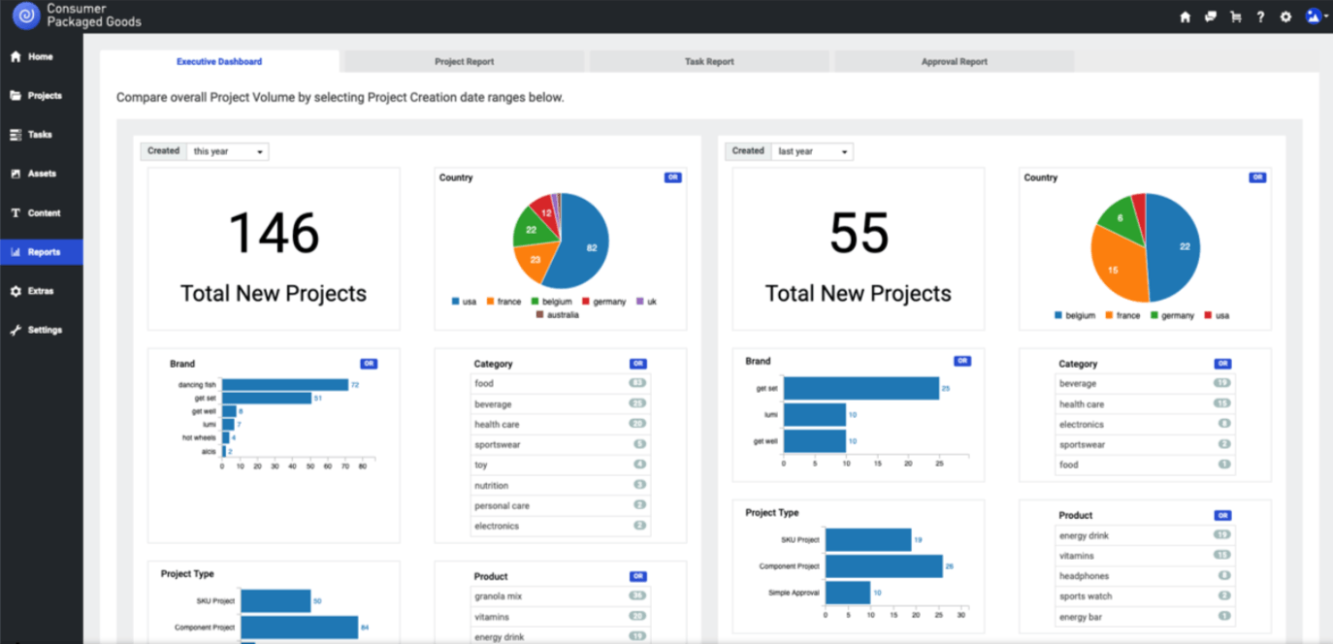Image resolution: width=1333 pixels, height=644 pixels.
Task: Open the Created "last year" dropdown
Action: tap(813, 151)
